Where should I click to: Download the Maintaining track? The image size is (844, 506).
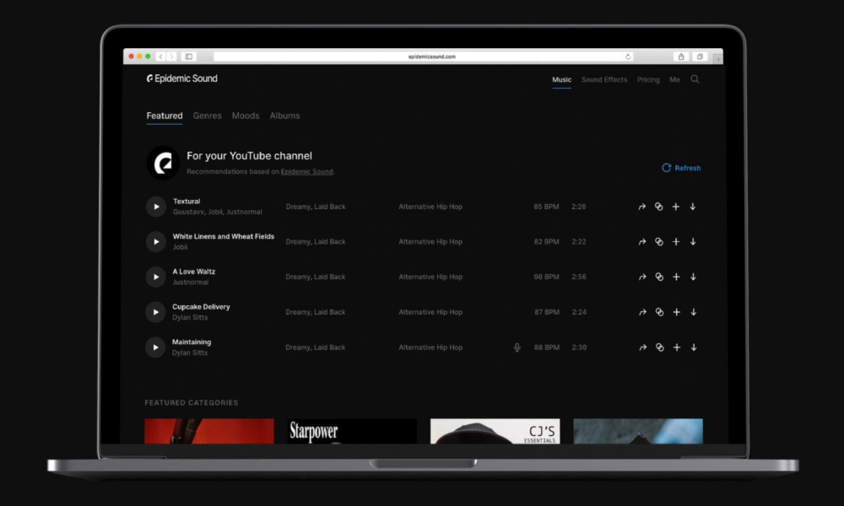pos(694,347)
